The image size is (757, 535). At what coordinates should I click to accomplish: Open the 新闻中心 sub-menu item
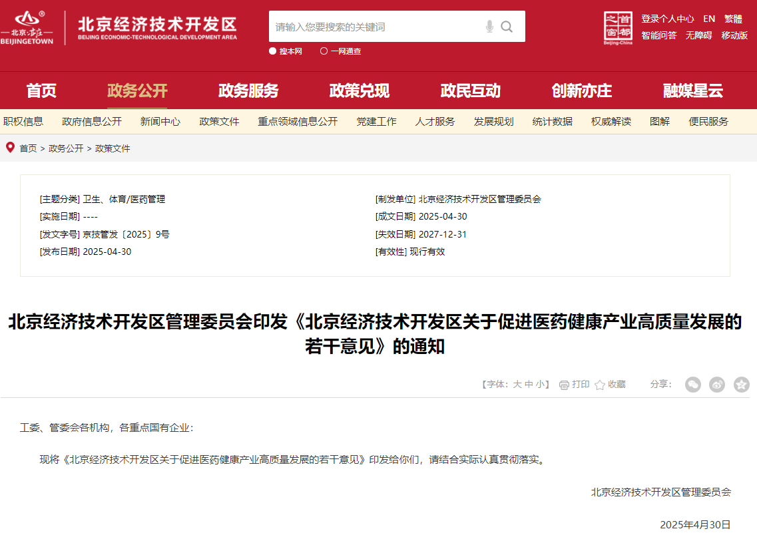pyautogui.click(x=159, y=121)
